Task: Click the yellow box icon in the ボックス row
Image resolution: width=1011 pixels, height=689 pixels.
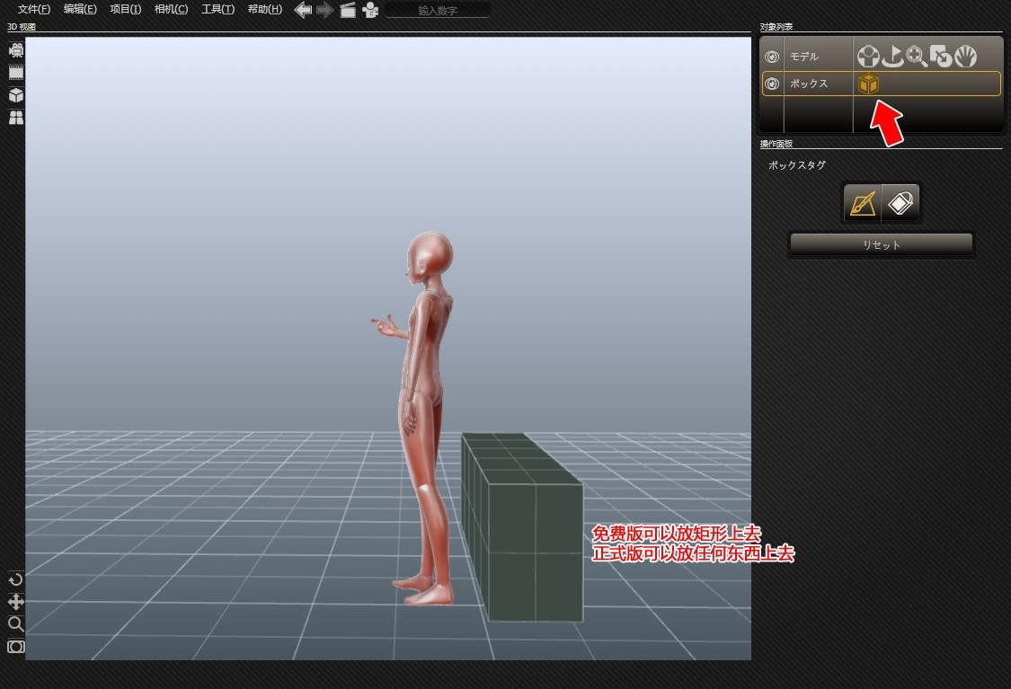Action: 867,84
